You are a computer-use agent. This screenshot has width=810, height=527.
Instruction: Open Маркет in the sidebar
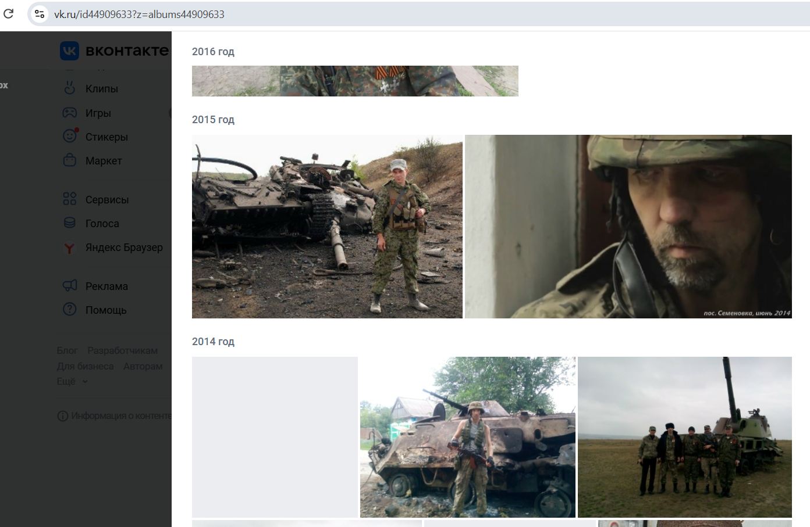click(104, 161)
